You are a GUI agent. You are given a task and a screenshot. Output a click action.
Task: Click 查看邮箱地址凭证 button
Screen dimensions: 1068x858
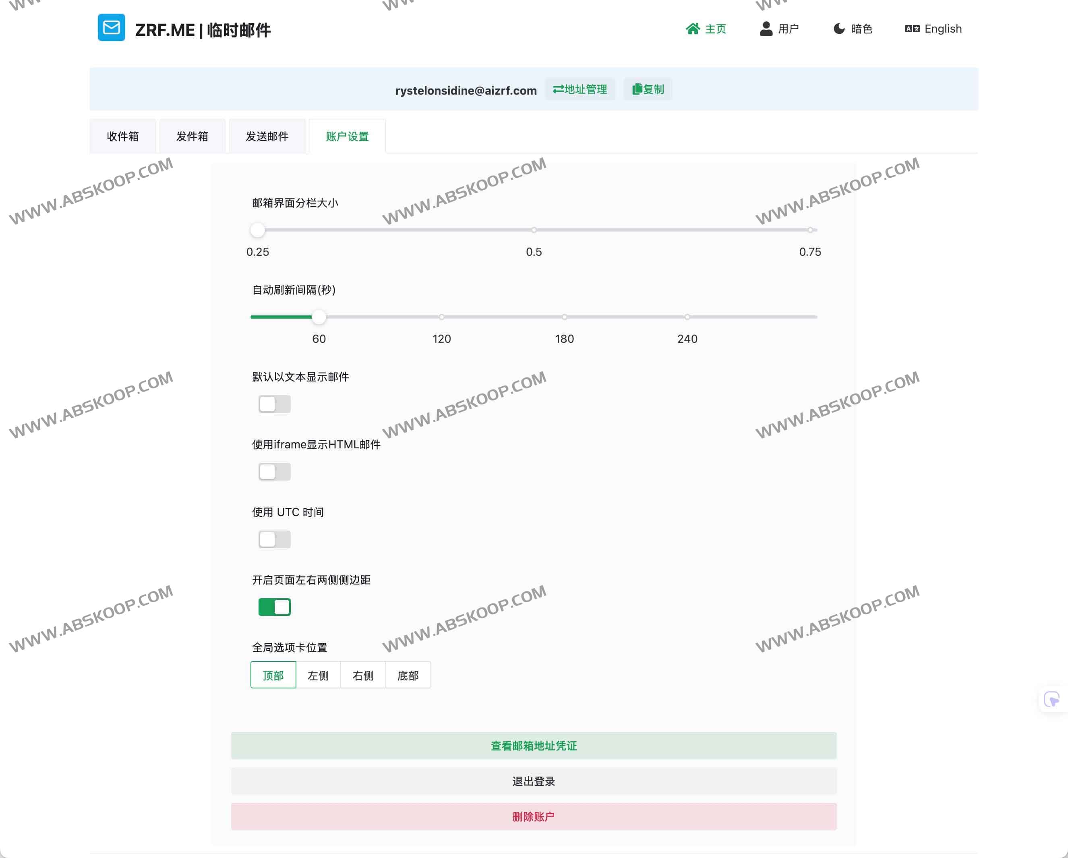pos(533,745)
